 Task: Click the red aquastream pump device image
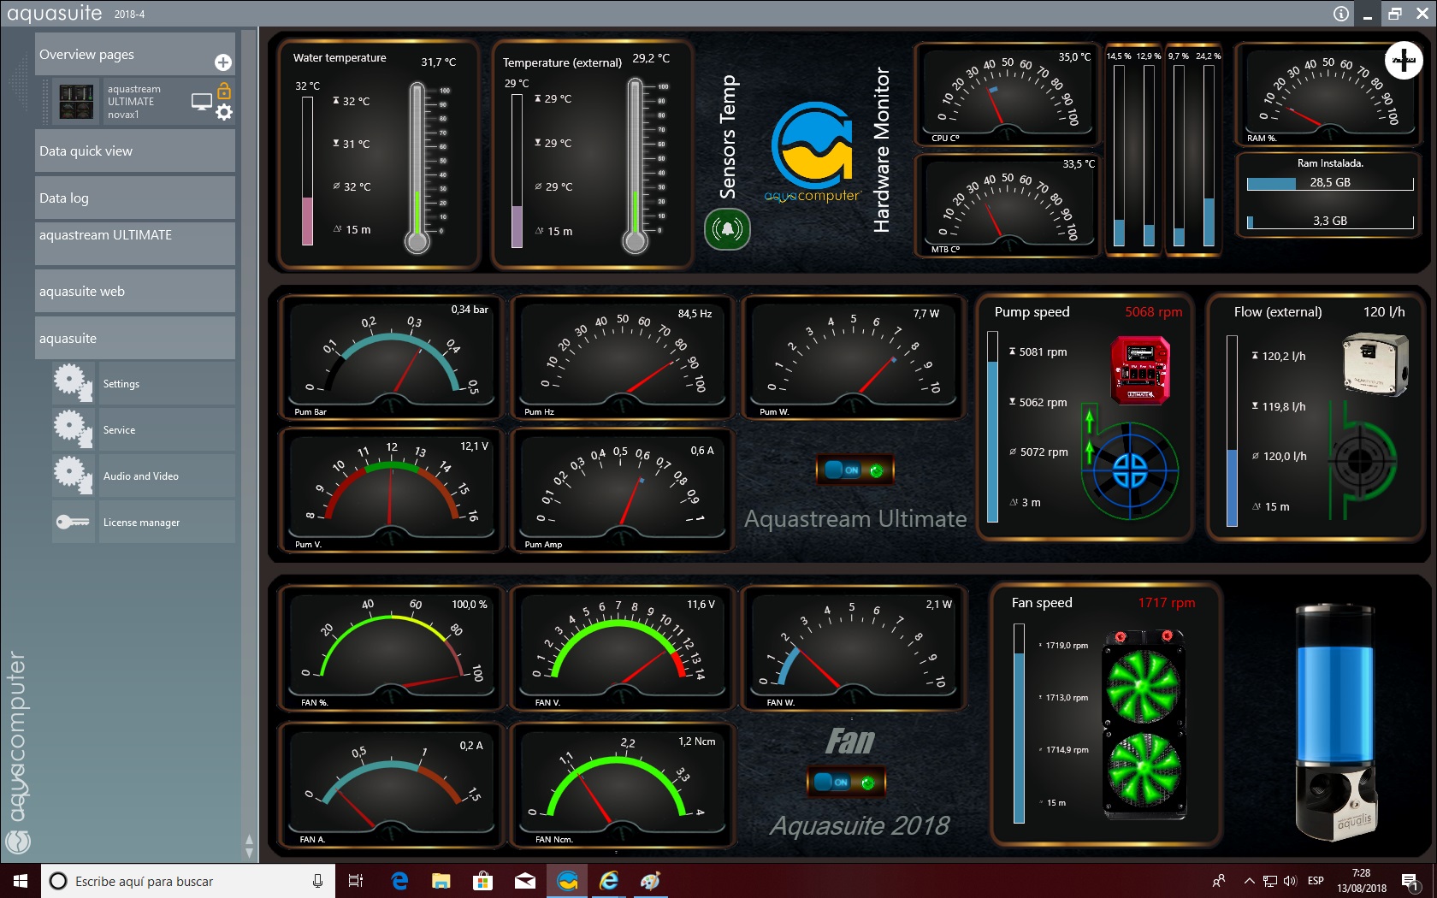click(1139, 369)
